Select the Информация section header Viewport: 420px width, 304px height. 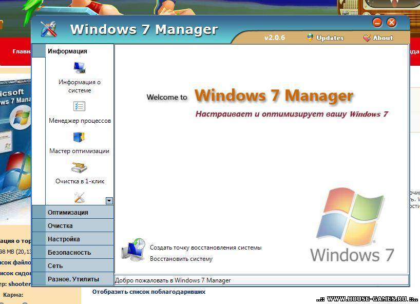coord(73,51)
